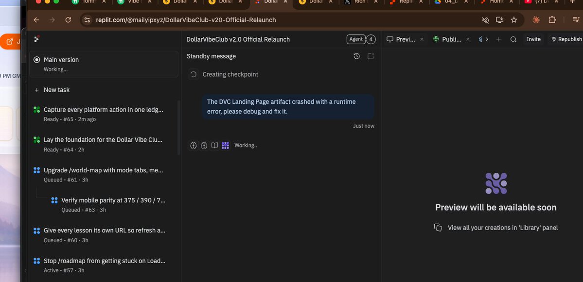Screen dimensions: 583x282
Task: Click the replit.com address bar URL
Action: pos(186,20)
